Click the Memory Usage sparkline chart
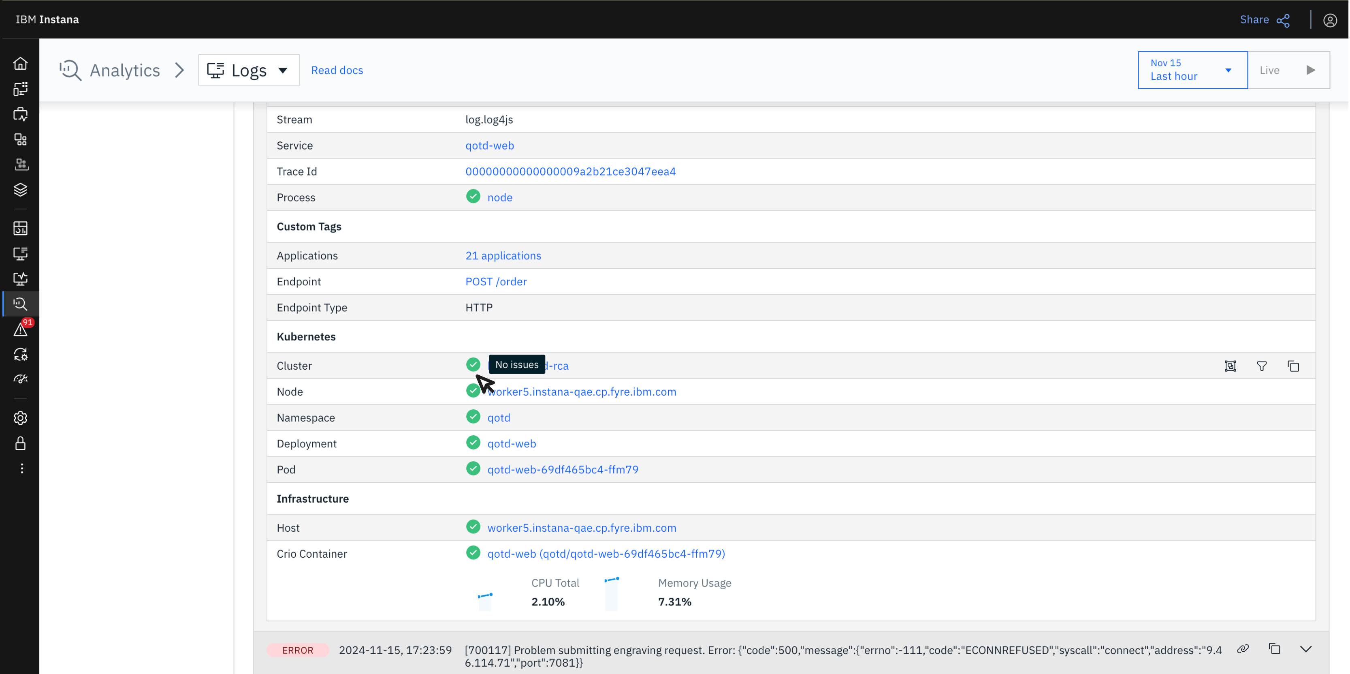This screenshot has width=1350, height=674. [612, 593]
